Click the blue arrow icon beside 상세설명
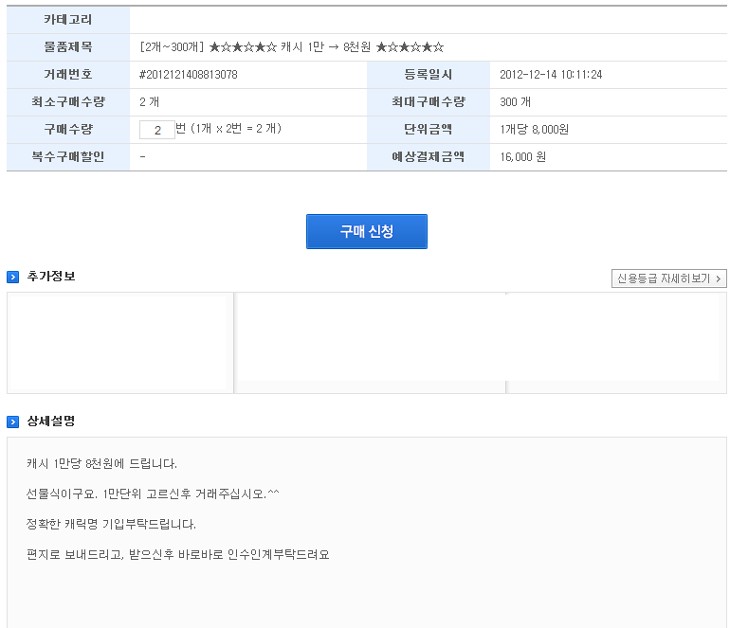The image size is (730, 628). (x=12, y=422)
